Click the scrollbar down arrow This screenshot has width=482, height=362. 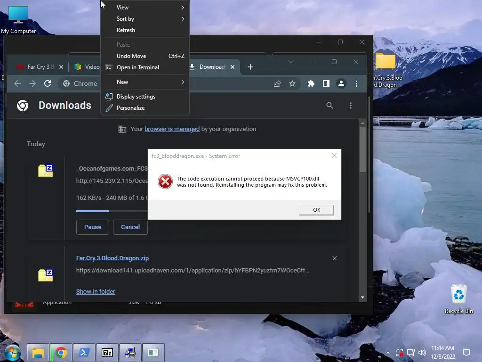point(362,297)
